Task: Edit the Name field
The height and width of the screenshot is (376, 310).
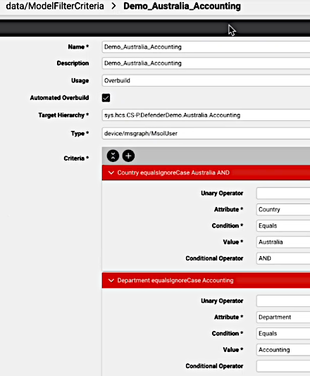Action: point(206,47)
